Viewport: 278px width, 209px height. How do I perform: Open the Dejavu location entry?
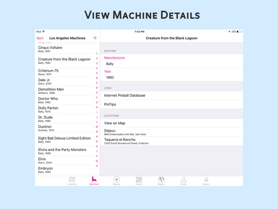pyautogui.click(x=171, y=132)
